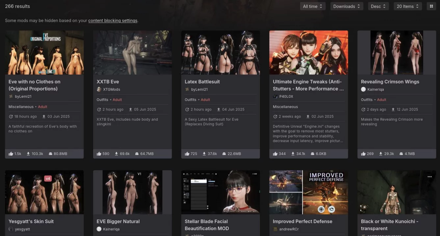Click the Improved Perfect Defense thumbnail image
Image resolution: width=440 pixels, height=236 pixels.
click(309, 192)
